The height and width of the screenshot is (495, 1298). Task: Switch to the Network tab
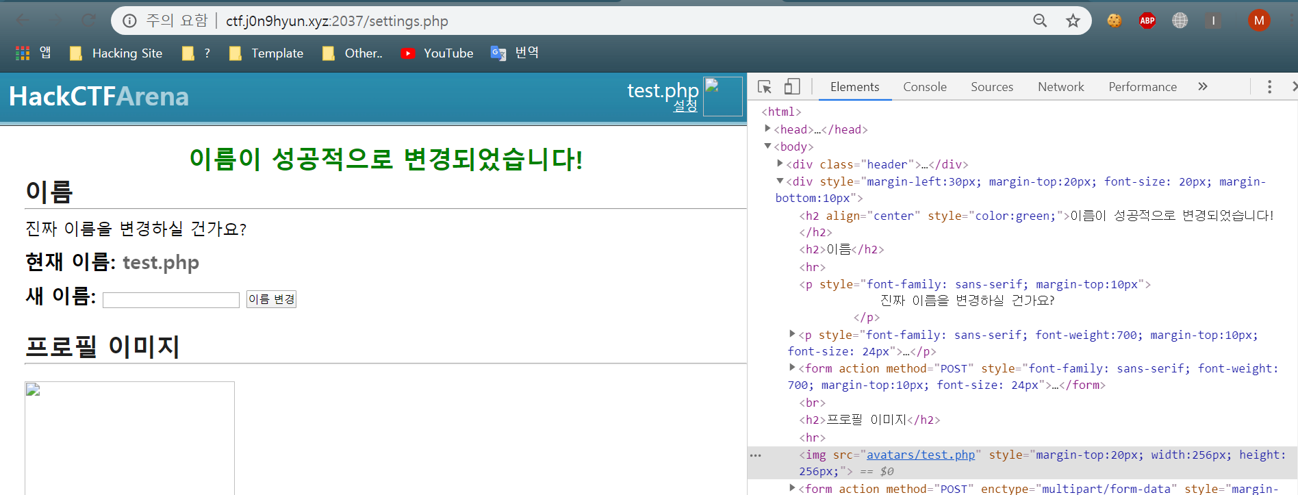click(1061, 87)
